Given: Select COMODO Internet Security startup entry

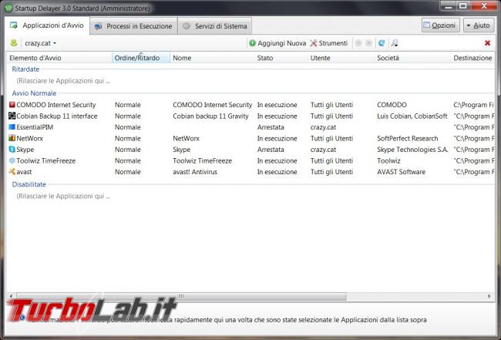Looking at the screenshot, I should click(x=56, y=105).
